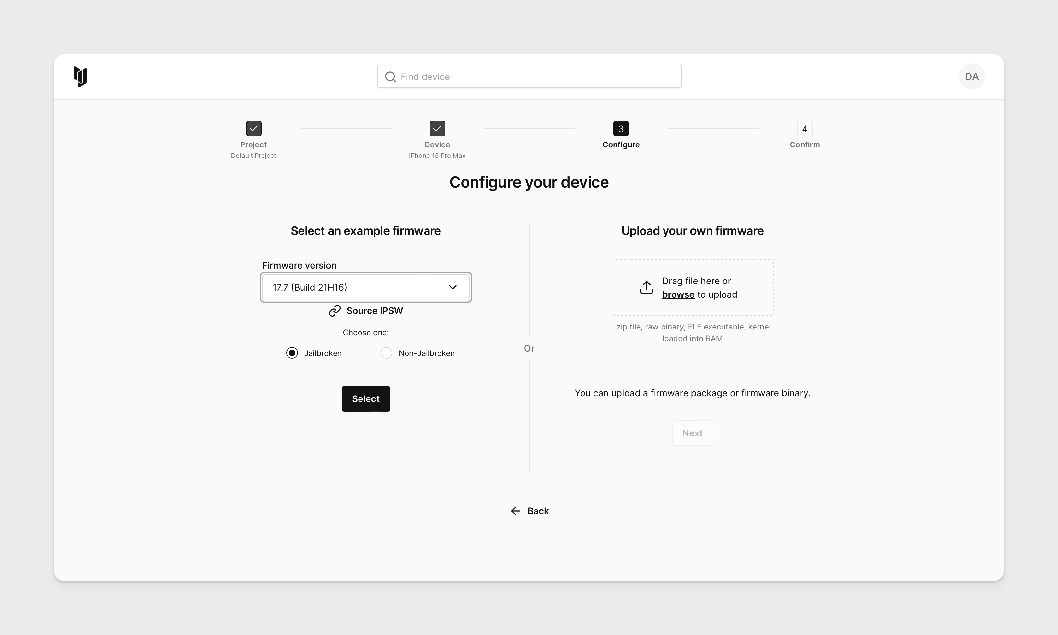Click the browse link to upload firmware
The image size is (1058, 635).
click(x=678, y=294)
